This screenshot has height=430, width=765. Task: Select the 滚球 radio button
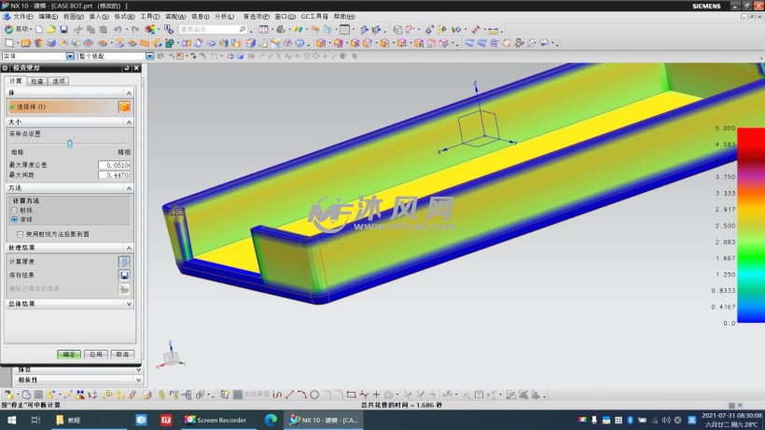pos(15,220)
